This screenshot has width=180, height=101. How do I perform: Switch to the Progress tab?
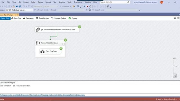(x=73, y=18)
